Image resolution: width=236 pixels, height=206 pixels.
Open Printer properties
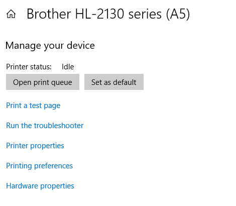coord(35,146)
